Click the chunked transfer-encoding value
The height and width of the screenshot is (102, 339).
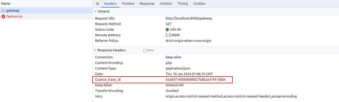click(x=172, y=91)
